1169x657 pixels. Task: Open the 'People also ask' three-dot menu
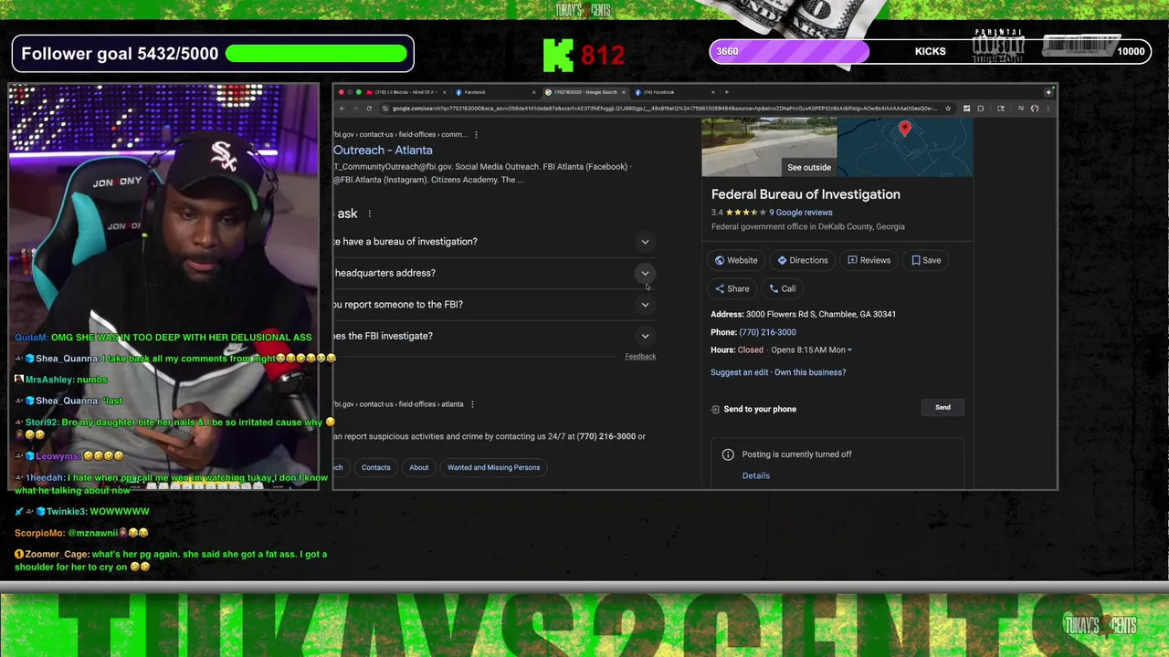tap(369, 214)
